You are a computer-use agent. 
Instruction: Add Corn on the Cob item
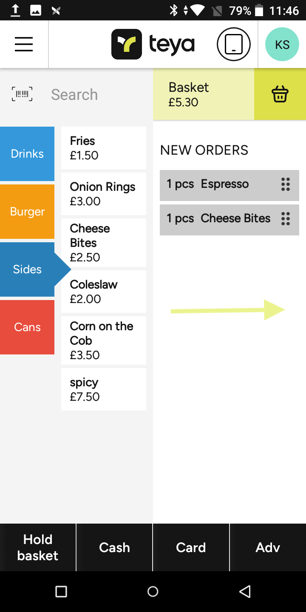click(x=104, y=340)
